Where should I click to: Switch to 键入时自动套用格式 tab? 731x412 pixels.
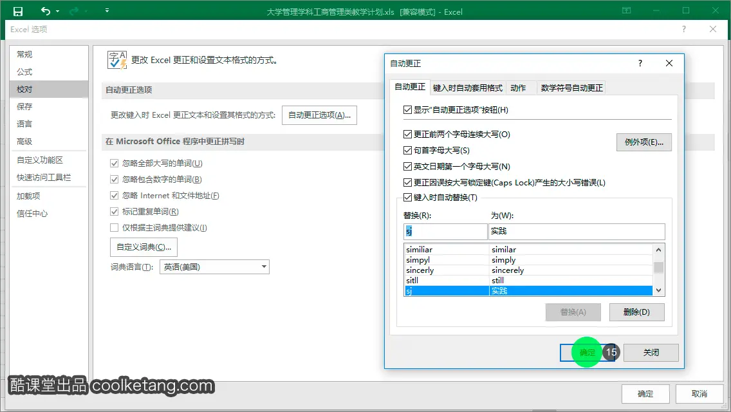[468, 88]
